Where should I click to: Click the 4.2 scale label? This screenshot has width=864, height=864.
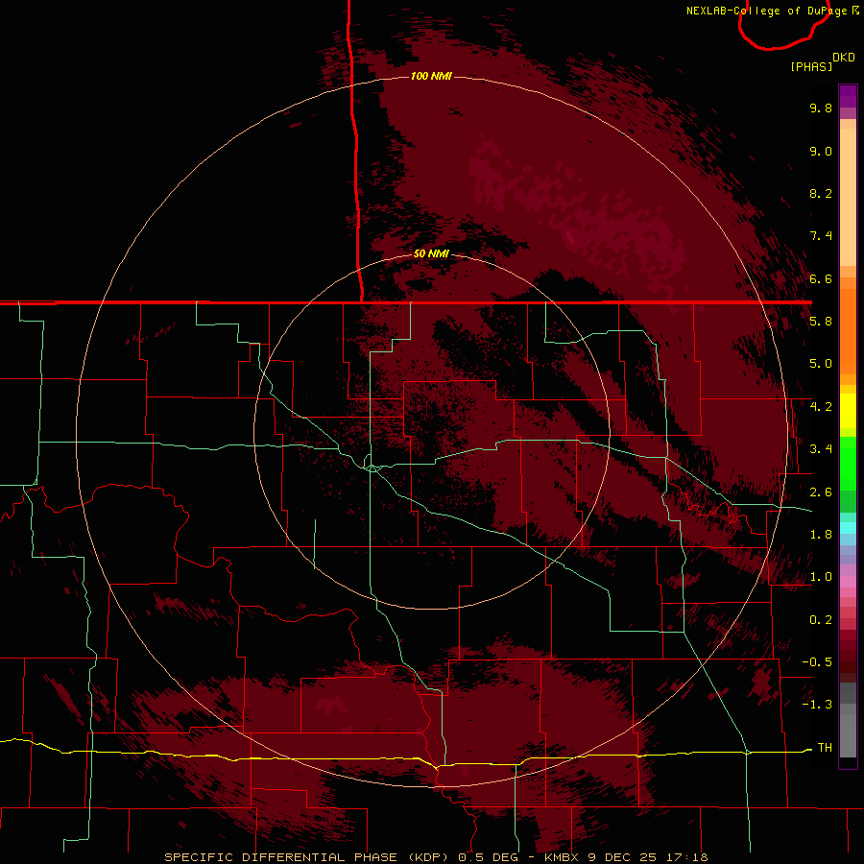(x=821, y=407)
